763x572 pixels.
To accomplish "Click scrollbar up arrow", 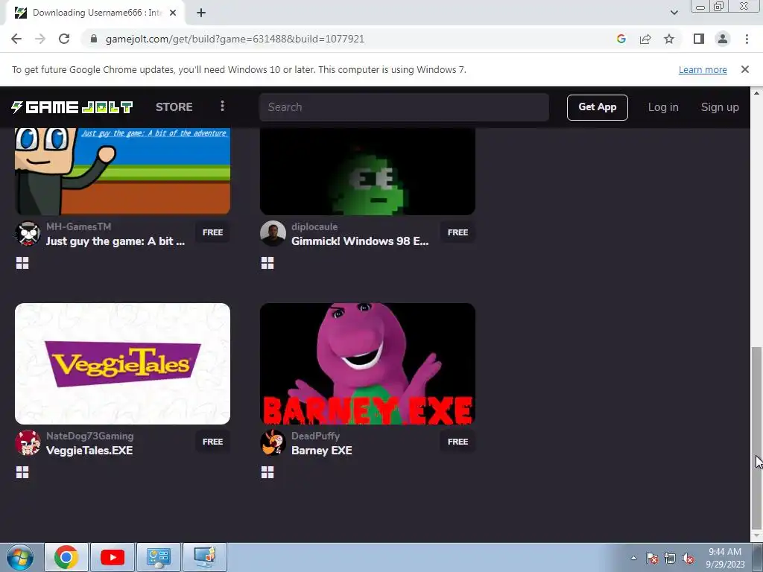I will (x=756, y=92).
